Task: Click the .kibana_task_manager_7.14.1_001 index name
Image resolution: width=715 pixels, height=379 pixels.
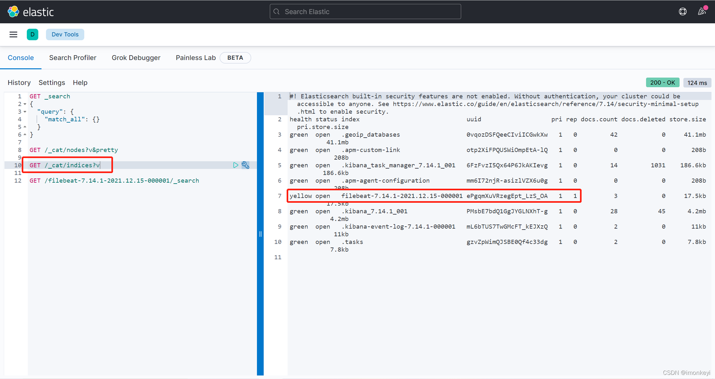Action: 398,165
